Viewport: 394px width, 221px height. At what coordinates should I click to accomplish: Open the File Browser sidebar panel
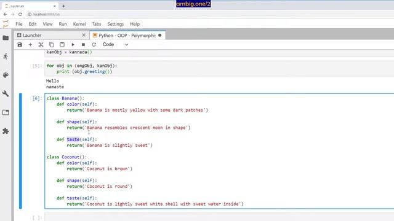6,38
